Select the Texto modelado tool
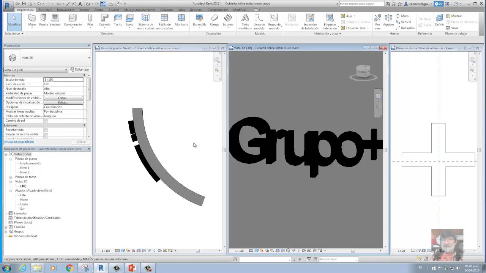486x273 pixels. (x=245, y=22)
